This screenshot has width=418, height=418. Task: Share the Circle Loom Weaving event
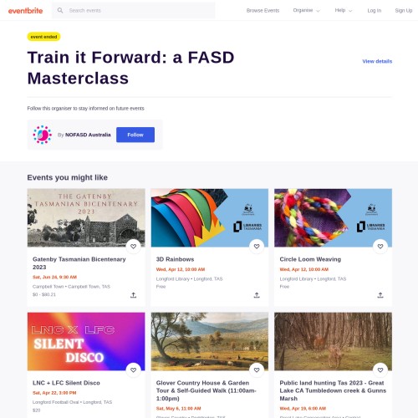[x=380, y=295]
